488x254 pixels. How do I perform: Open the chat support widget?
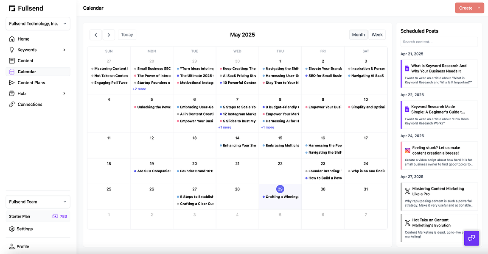471,238
